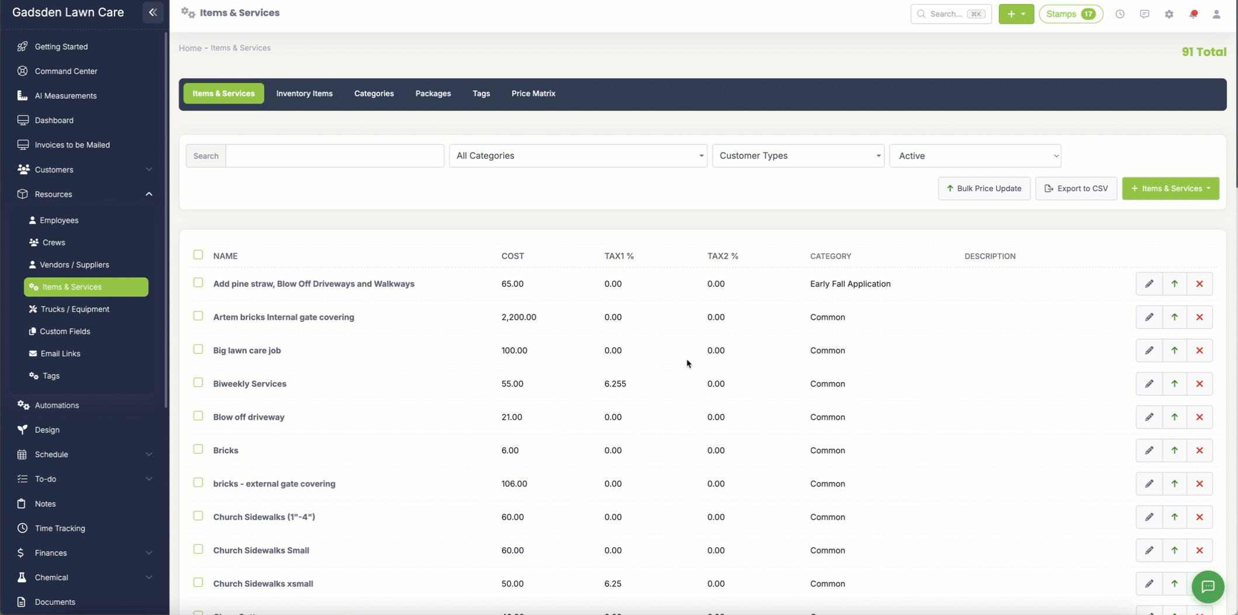Collapse the sidebar with double-chevron icon
Viewport: 1238px width, 615px height.
click(153, 12)
